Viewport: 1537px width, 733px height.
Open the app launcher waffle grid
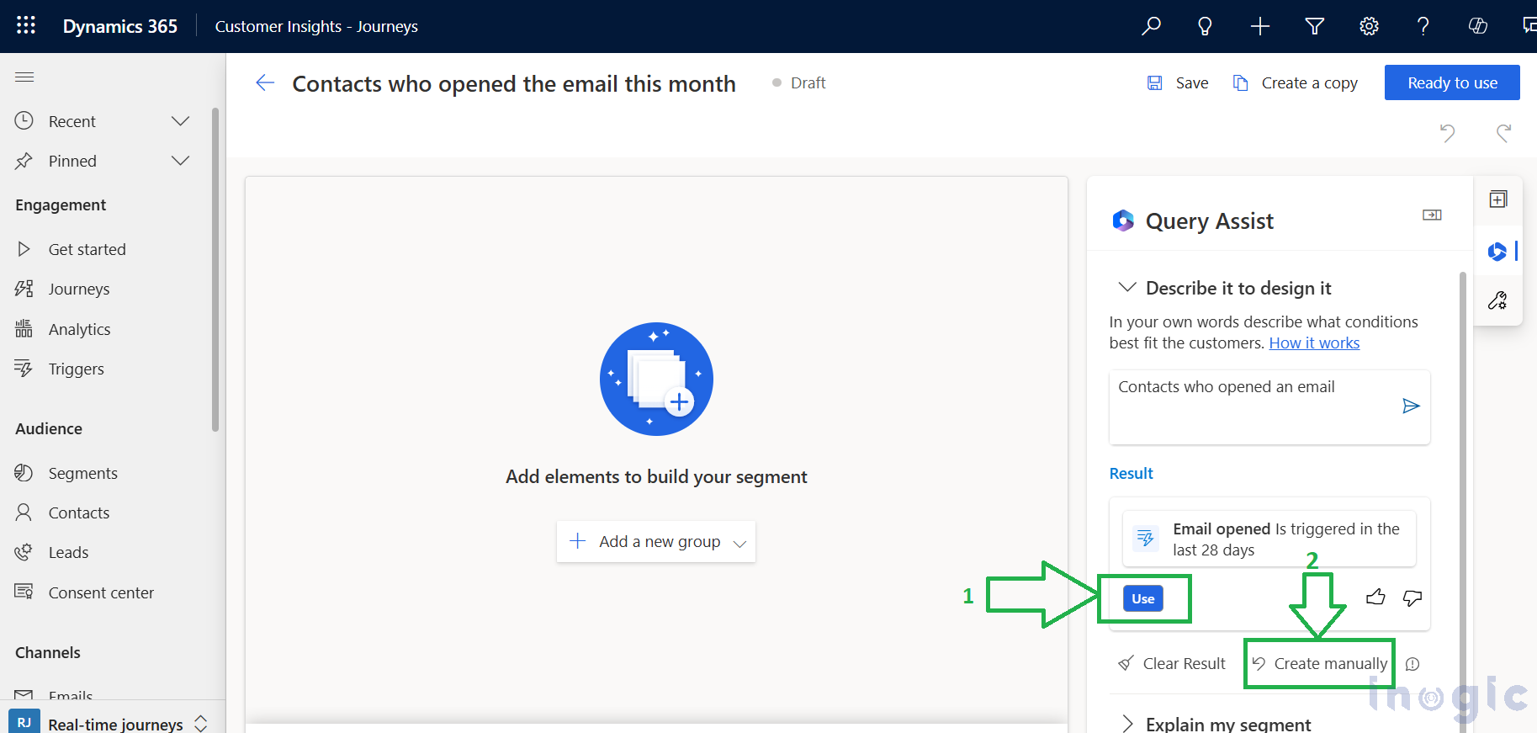(x=26, y=25)
